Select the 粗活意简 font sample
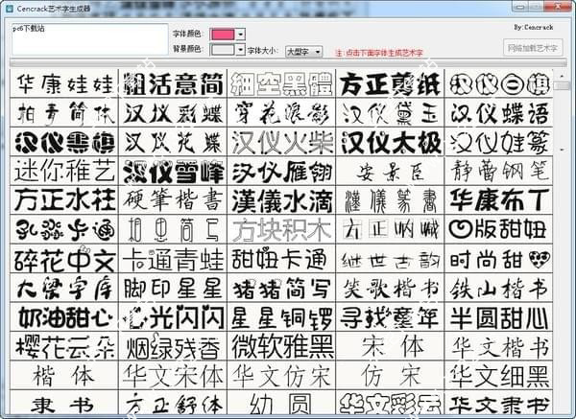Screen dimensions: 576x419 173,83
